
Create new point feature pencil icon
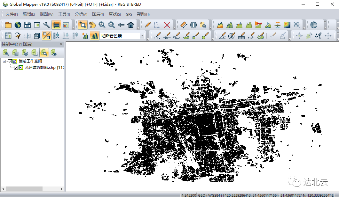[158, 36]
